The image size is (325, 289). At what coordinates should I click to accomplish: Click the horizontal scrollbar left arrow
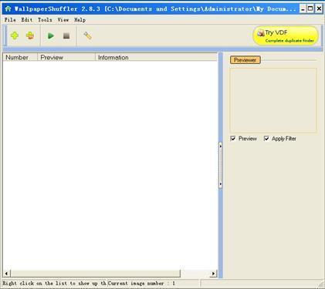pos(6,274)
